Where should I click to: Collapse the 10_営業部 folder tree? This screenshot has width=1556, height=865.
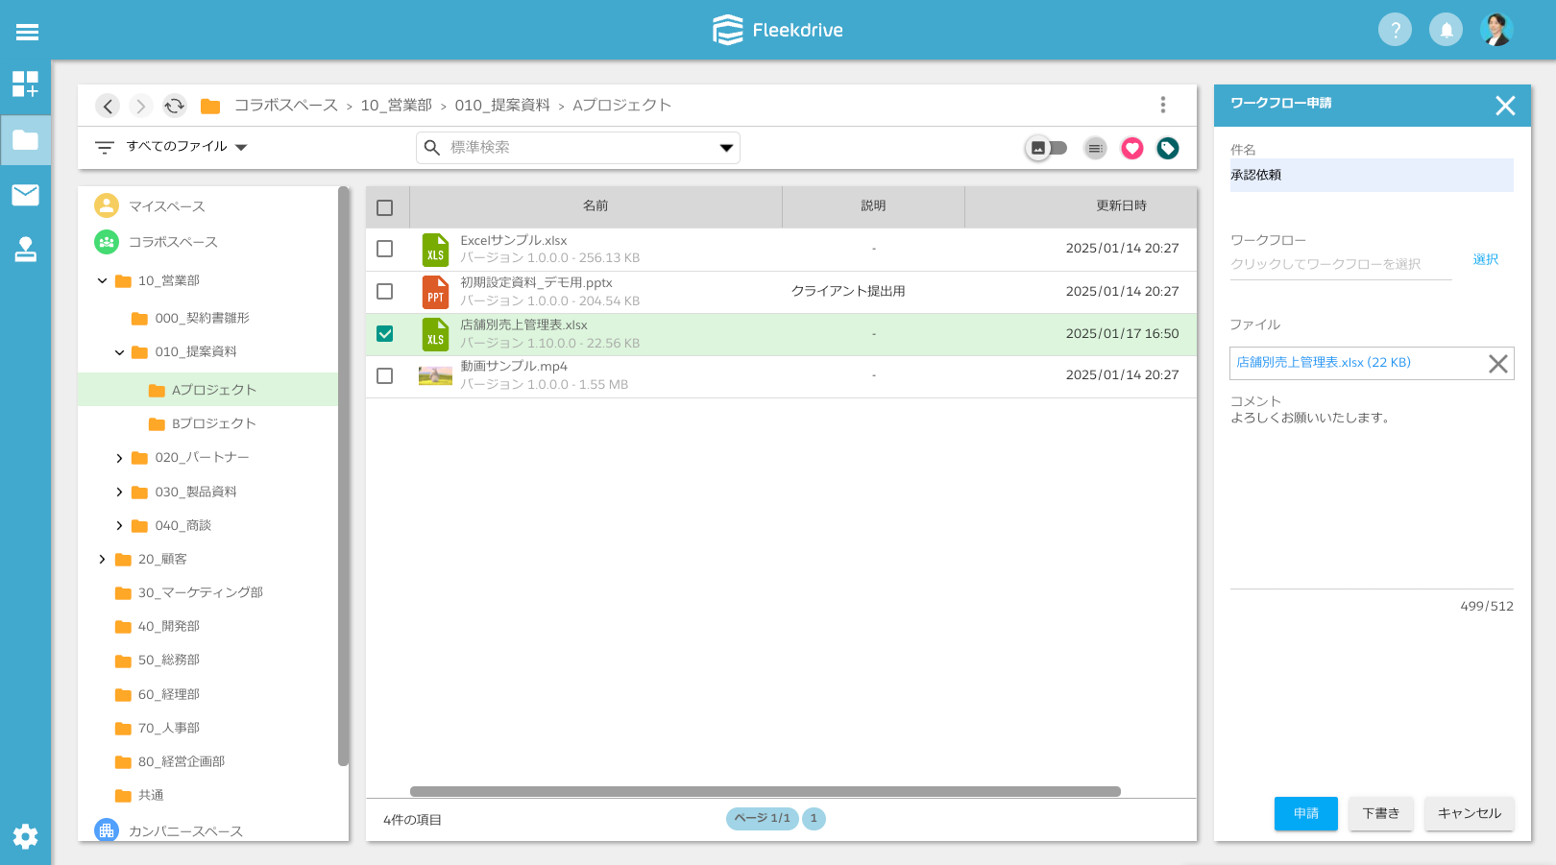coord(102,280)
